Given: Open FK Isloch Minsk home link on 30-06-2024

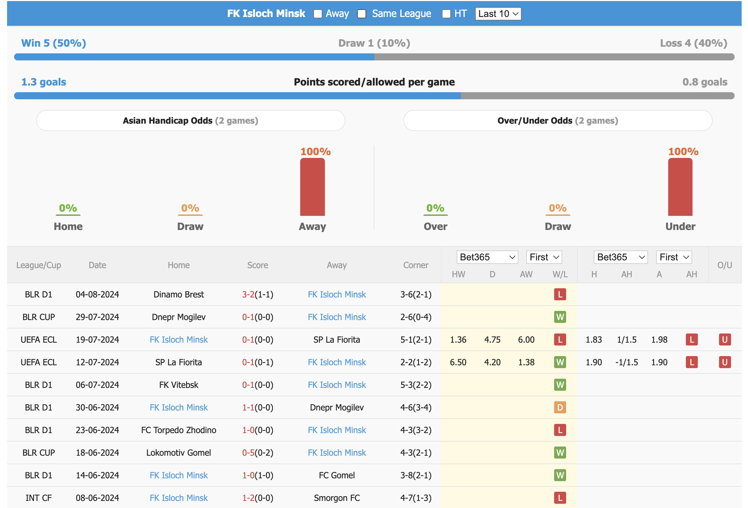Looking at the screenshot, I should [x=179, y=407].
